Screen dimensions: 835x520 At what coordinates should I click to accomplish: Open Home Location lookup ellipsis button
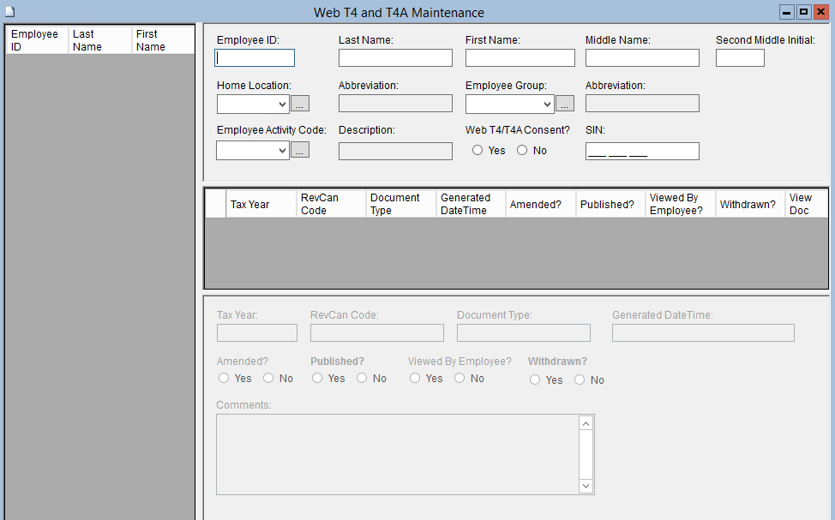tap(299, 104)
